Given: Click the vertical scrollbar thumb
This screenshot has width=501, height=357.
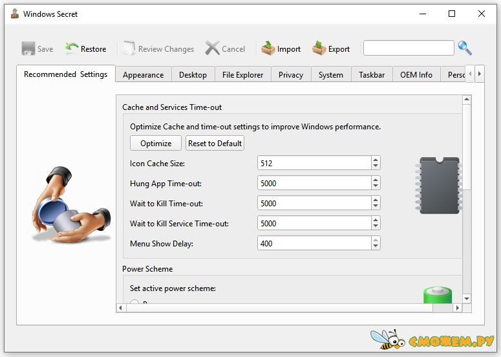Looking at the screenshot, I should point(467,147).
